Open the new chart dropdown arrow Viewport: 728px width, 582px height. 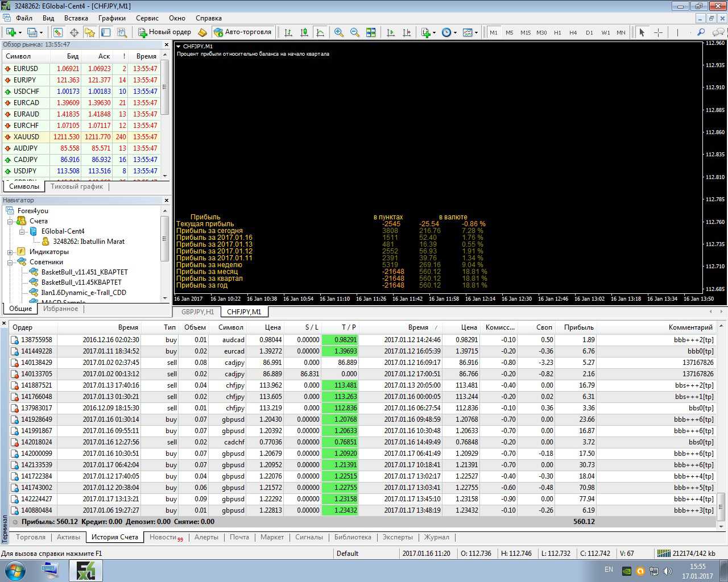pyautogui.click(x=20, y=32)
